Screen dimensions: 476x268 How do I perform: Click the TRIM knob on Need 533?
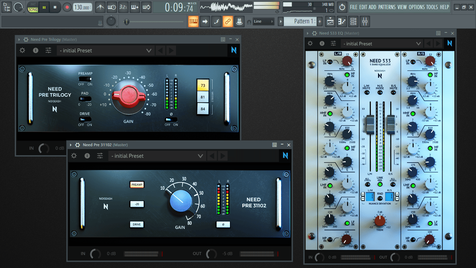coord(380,221)
